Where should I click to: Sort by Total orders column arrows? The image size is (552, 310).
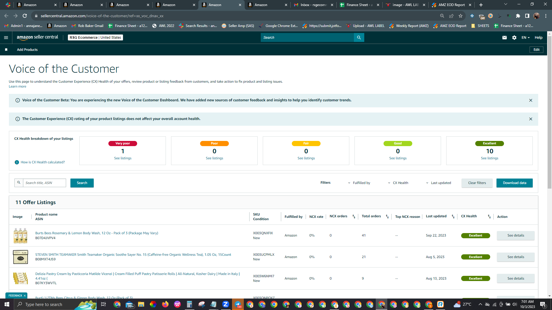(x=387, y=216)
